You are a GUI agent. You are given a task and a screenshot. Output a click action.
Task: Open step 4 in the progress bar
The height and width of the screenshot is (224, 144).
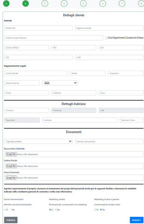[64, 4]
